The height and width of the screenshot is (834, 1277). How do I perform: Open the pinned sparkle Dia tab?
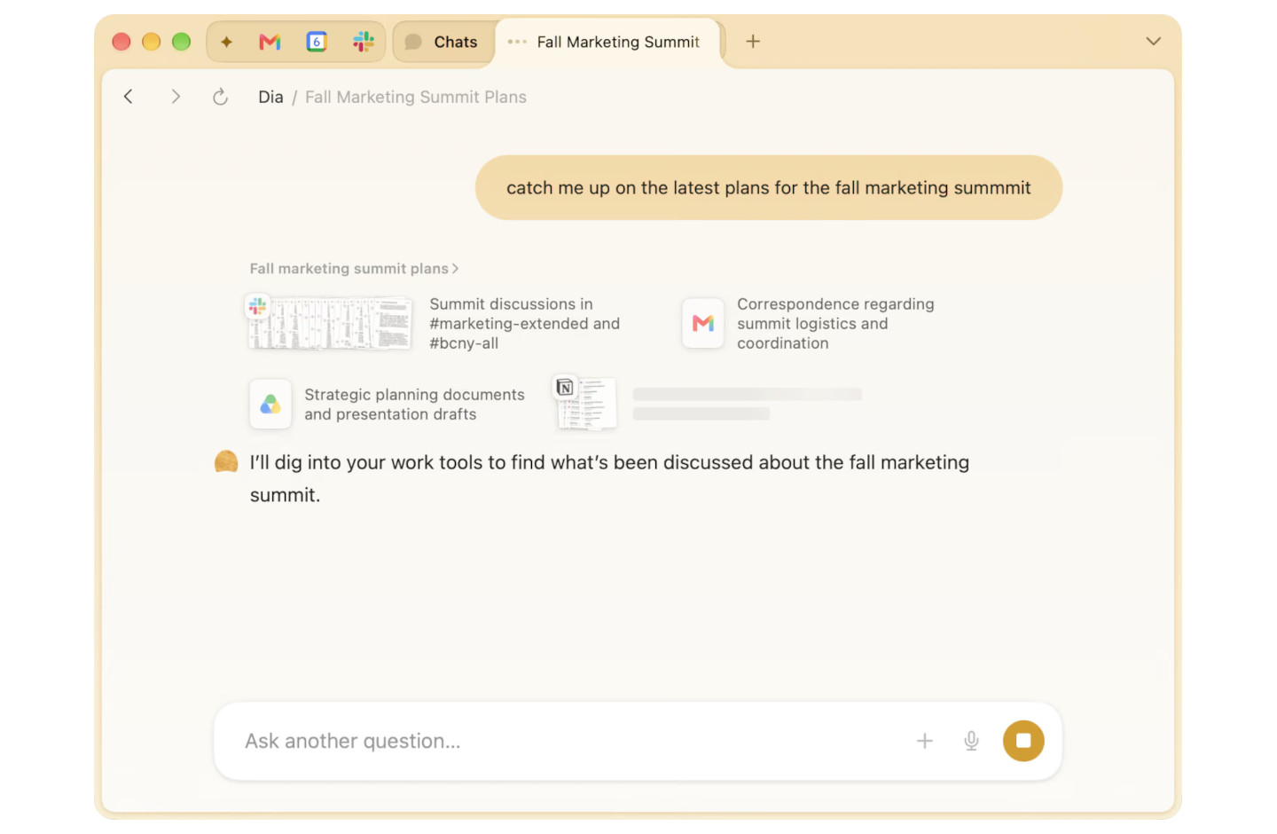(227, 42)
